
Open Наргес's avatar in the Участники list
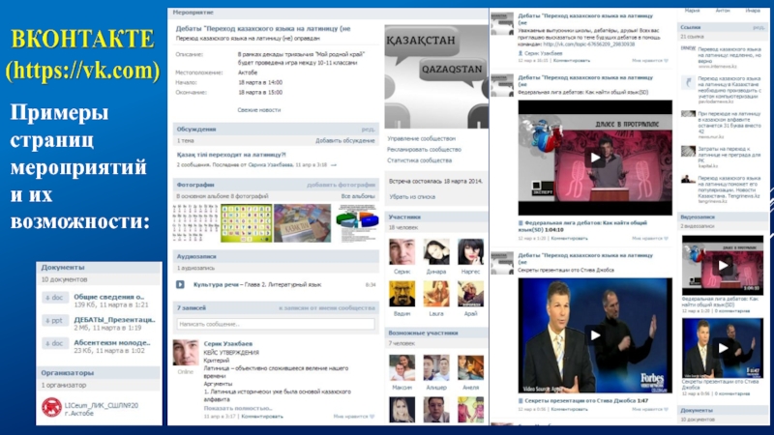[x=470, y=251]
